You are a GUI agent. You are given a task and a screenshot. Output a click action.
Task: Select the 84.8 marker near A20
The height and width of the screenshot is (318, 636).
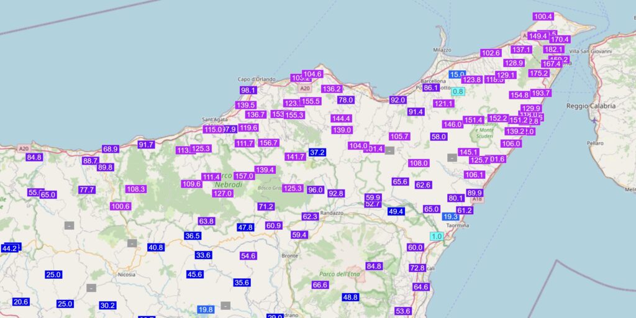pos(34,157)
